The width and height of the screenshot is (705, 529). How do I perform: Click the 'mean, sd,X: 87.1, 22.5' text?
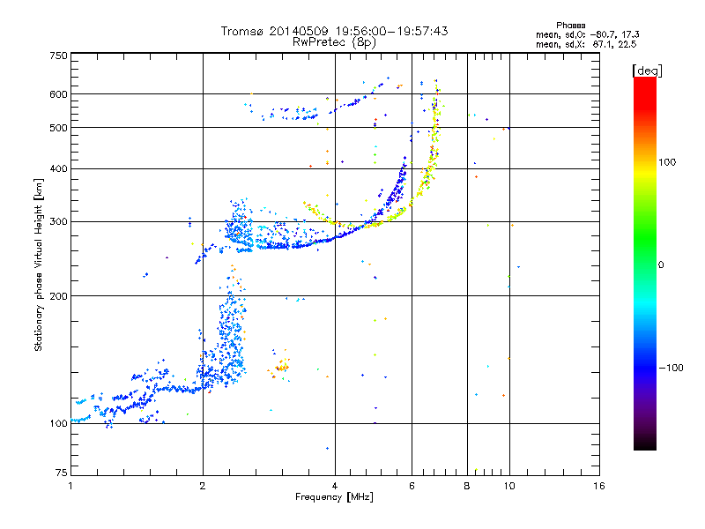586,44
